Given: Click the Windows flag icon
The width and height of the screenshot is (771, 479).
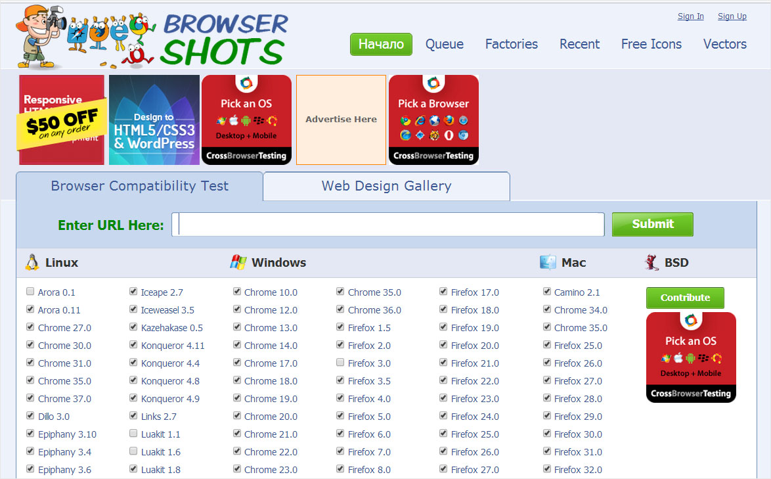Looking at the screenshot, I should click(238, 262).
